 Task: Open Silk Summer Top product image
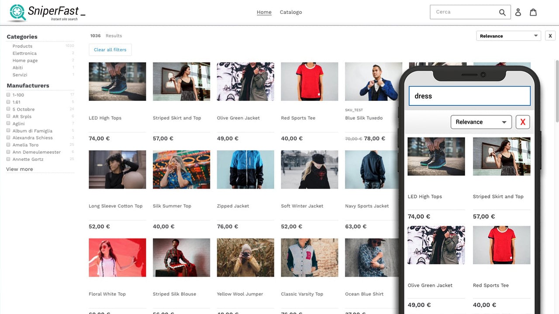coord(181,170)
